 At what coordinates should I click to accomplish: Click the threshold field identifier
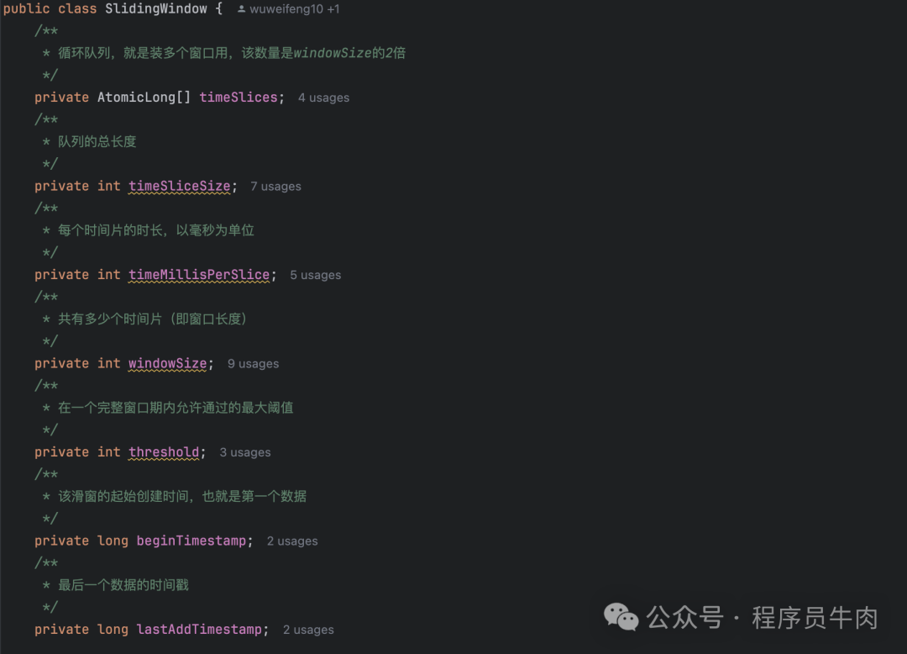[164, 452]
